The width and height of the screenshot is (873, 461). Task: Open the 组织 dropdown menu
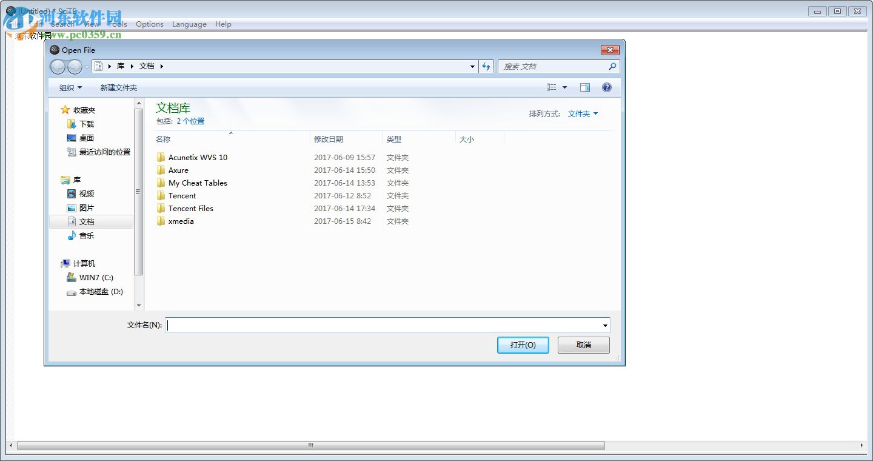(x=70, y=87)
